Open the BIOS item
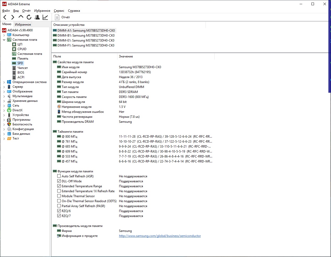 tap(18, 73)
